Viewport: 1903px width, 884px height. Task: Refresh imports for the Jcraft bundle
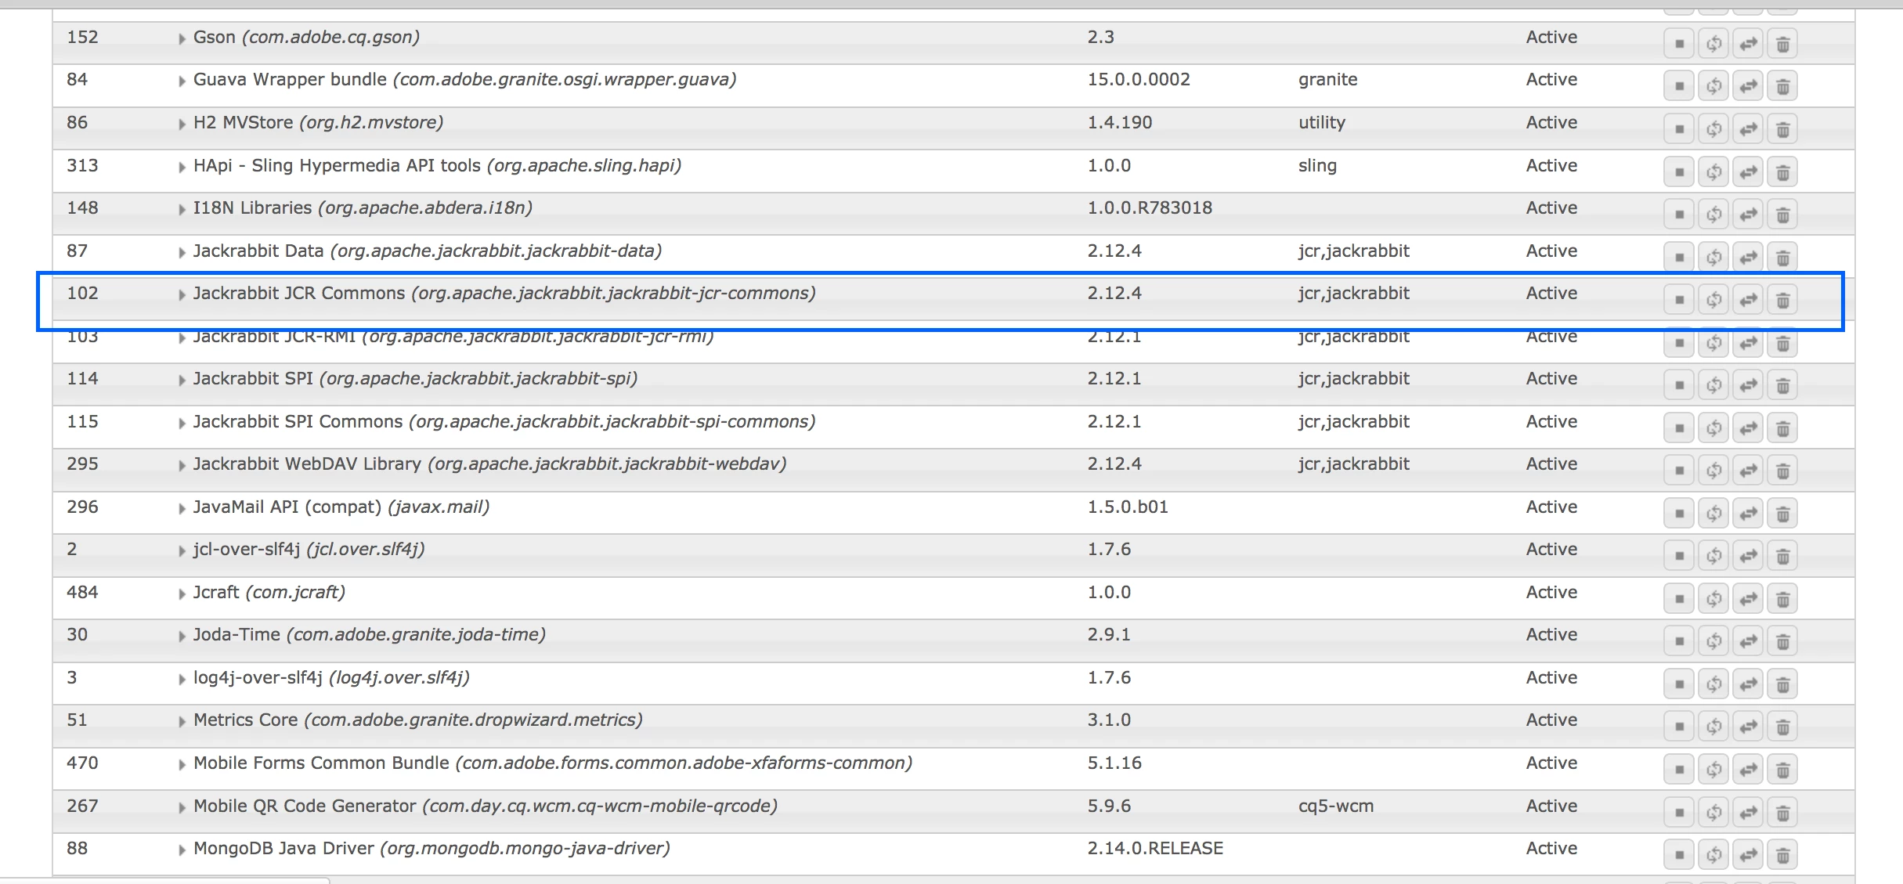pos(1713,599)
